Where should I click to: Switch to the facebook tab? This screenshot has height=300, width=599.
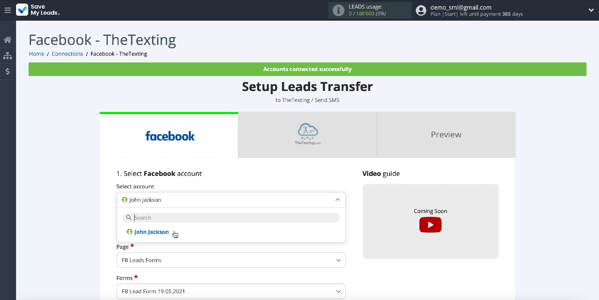pyautogui.click(x=169, y=135)
